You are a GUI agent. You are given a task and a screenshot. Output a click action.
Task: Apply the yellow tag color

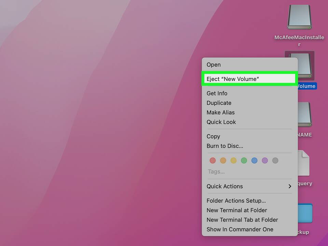(233, 160)
